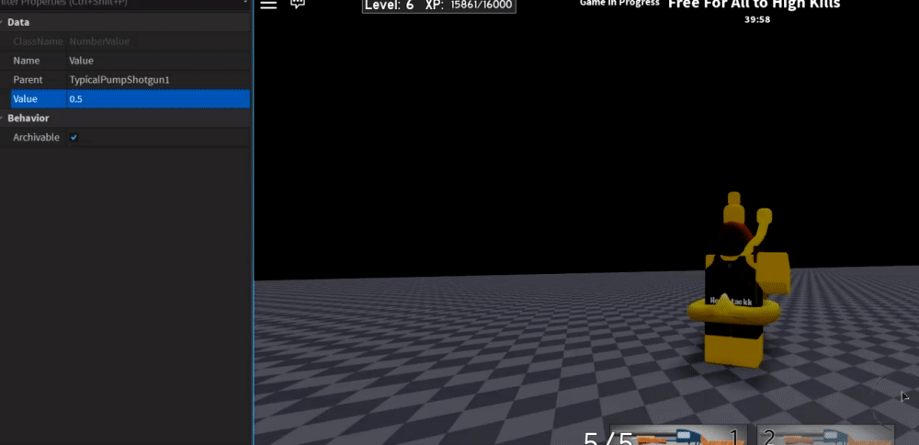The height and width of the screenshot is (445, 919).
Task: Click the 'Name' property label
Action: tap(27, 61)
